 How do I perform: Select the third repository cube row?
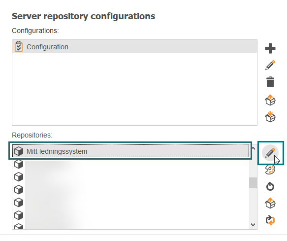pos(130,177)
